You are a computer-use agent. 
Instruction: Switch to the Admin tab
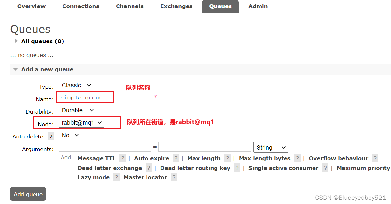(x=258, y=6)
